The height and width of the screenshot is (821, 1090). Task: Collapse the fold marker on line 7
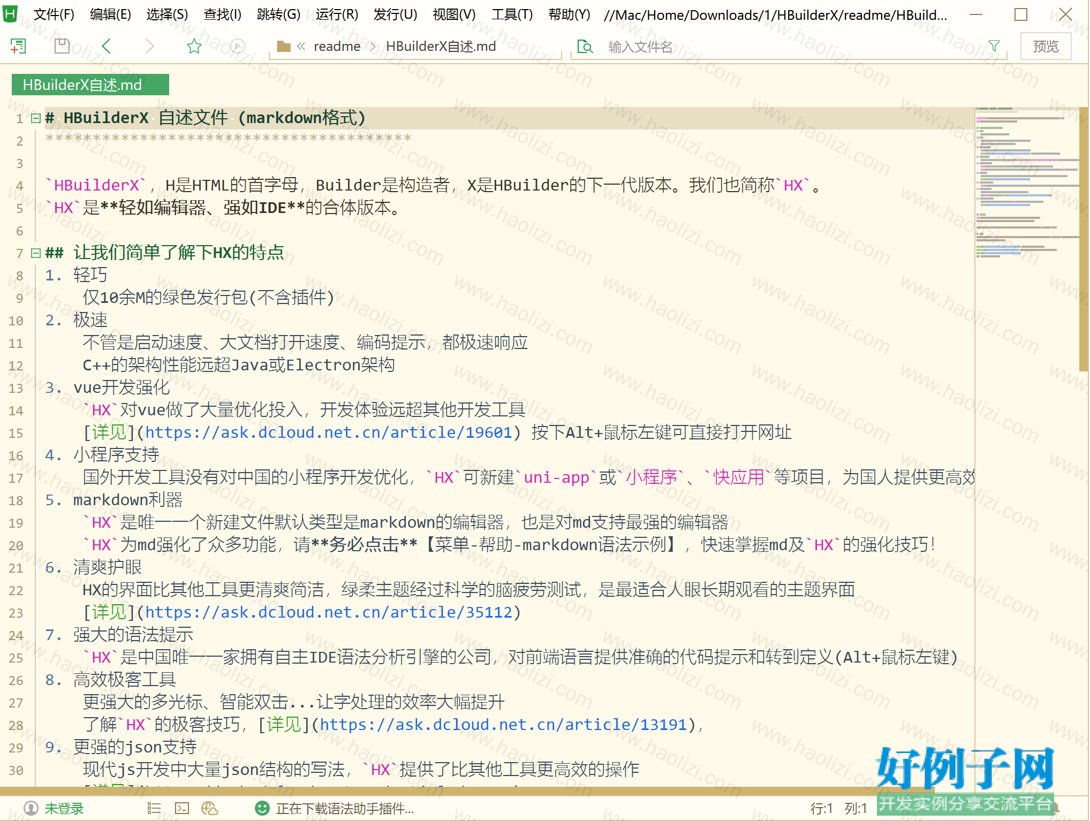pyautogui.click(x=36, y=253)
